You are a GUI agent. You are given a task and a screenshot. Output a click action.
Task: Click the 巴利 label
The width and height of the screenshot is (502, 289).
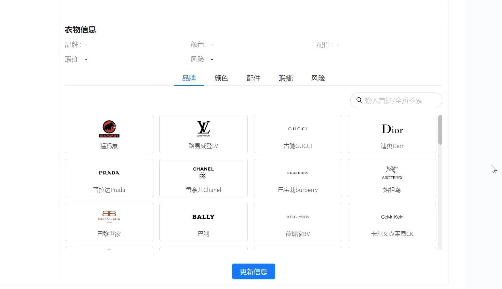click(x=203, y=234)
